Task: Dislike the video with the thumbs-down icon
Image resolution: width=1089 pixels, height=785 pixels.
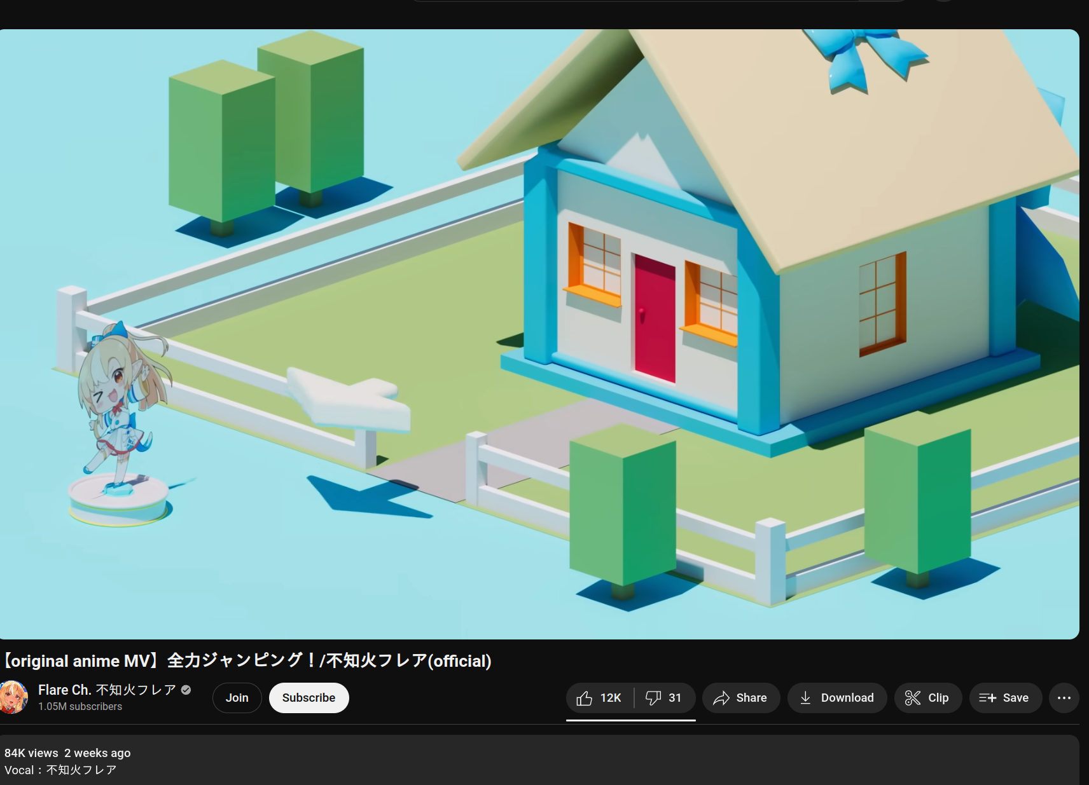Action: 665,698
